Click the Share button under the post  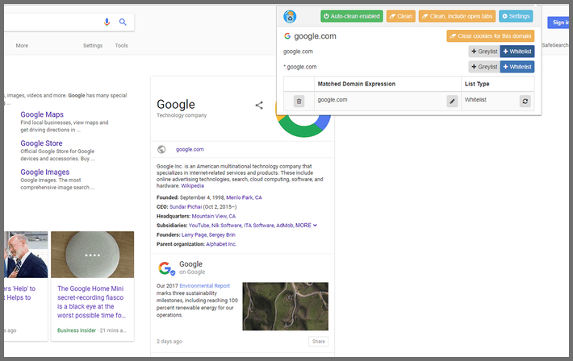[318, 342]
